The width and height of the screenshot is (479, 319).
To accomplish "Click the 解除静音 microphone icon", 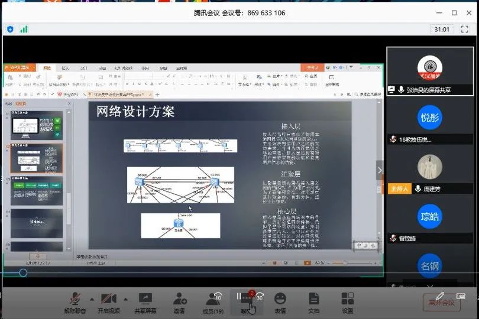I will pyautogui.click(x=75, y=300).
